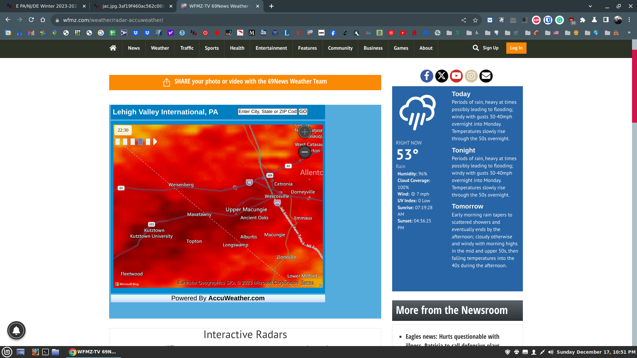Open a new Chrome tab
Viewport: 637px width, 358px height.
point(271,6)
